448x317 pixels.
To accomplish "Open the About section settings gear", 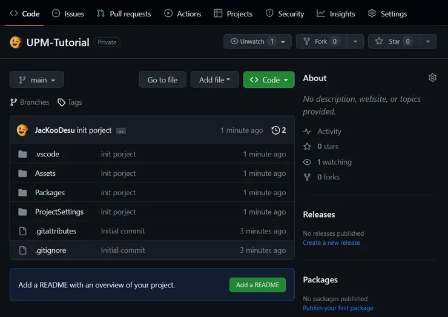I will coord(432,78).
